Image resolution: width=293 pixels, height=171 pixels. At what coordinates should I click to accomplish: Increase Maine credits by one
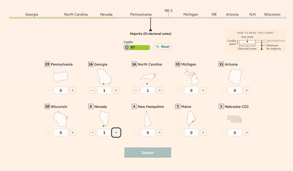coord(203,133)
